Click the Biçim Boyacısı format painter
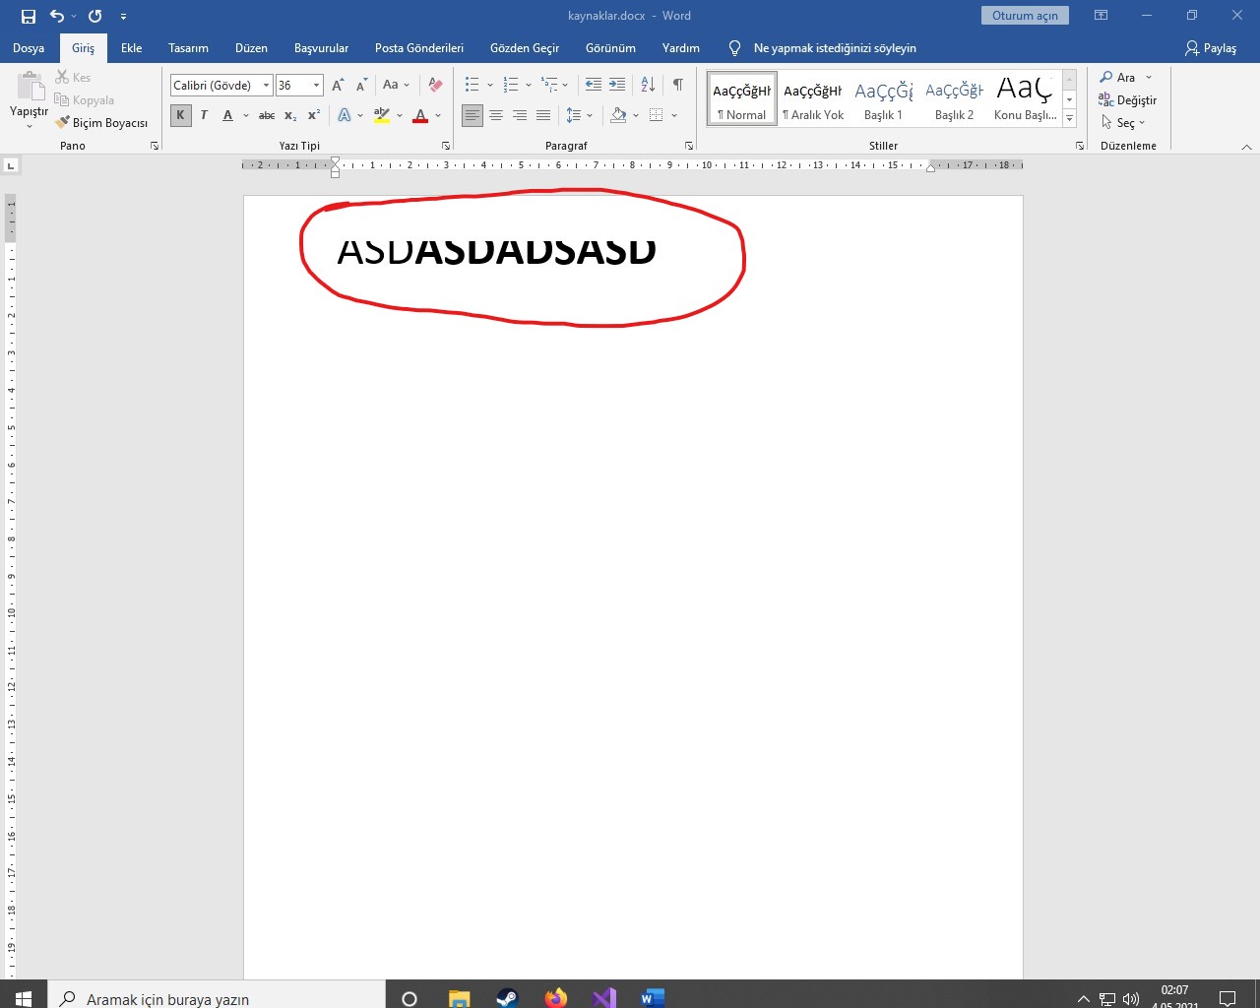Viewport: 1260px width, 1008px height. 102,123
